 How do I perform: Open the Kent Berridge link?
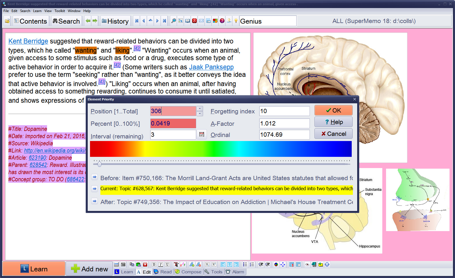point(28,41)
